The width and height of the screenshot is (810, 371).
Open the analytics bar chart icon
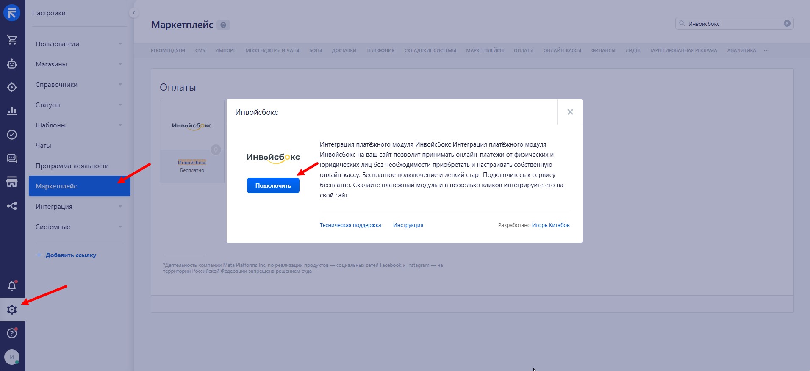[x=12, y=111]
